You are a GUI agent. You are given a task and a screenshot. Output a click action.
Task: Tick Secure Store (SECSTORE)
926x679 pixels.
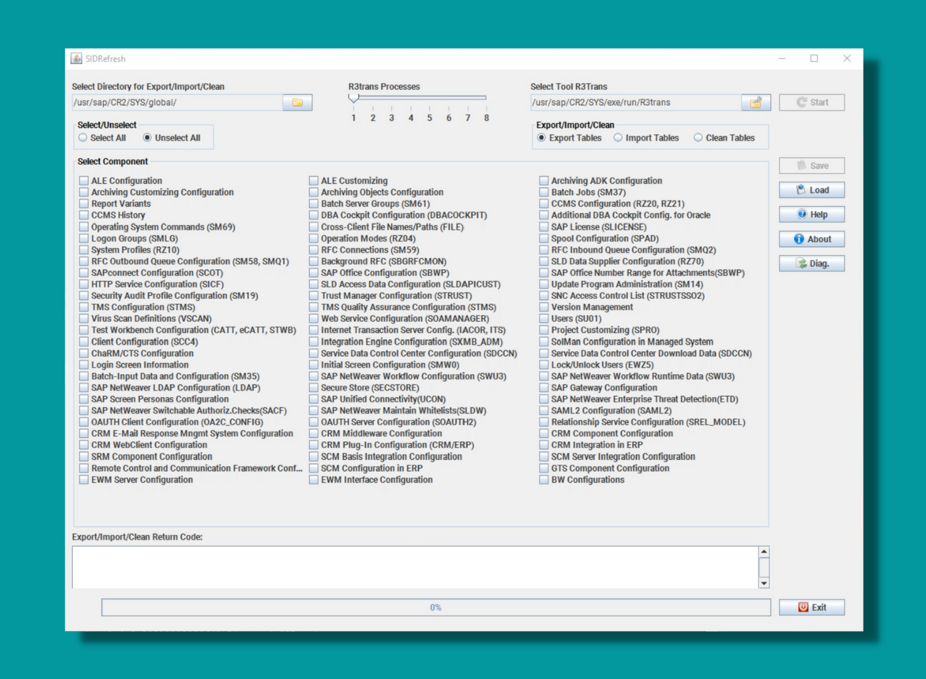(314, 388)
